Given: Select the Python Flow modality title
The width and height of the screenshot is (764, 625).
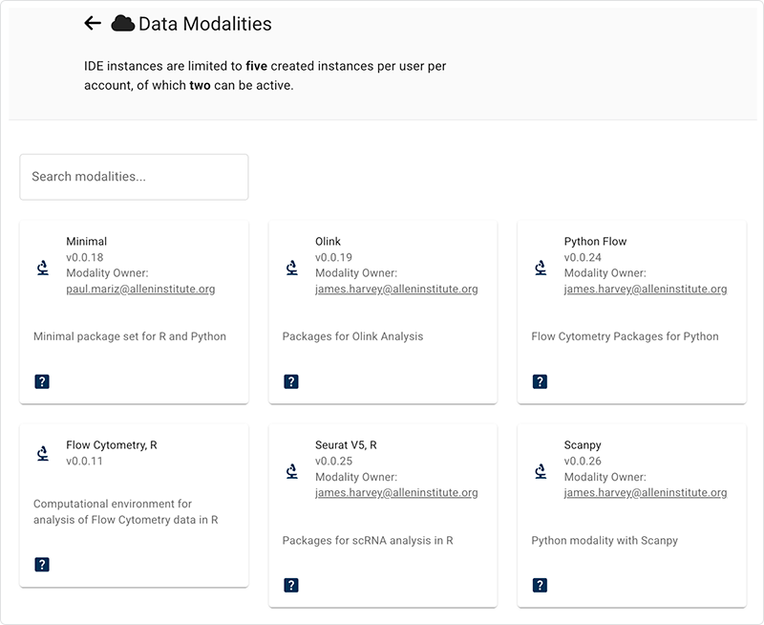Looking at the screenshot, I should pyautogui.click(x=595, y=242).
